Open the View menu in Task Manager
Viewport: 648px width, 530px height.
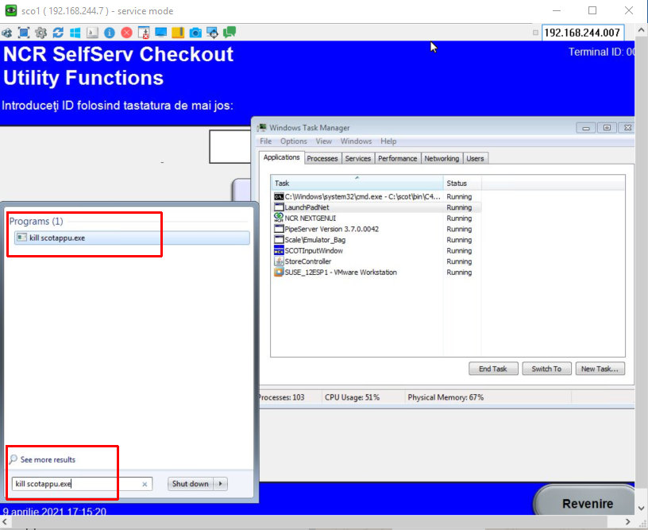point(323,141)
